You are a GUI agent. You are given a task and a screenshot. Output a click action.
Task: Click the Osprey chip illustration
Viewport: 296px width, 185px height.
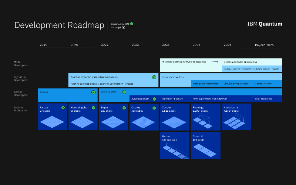coord(143,122)
